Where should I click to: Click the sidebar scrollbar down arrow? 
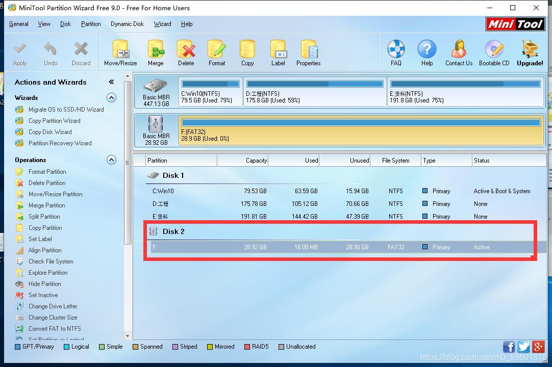[x=128, y=336]
